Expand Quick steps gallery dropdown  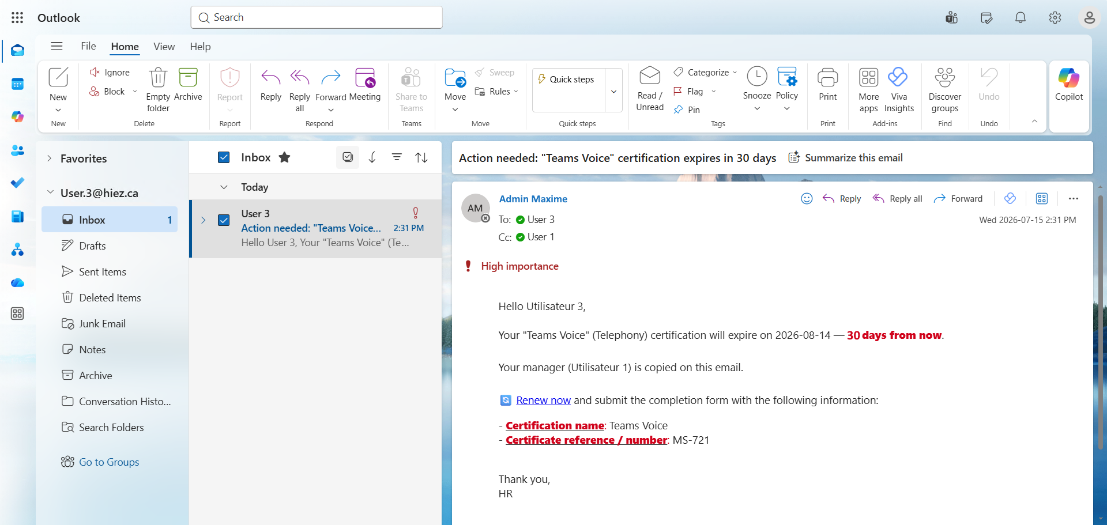click(x=613, y=91)
